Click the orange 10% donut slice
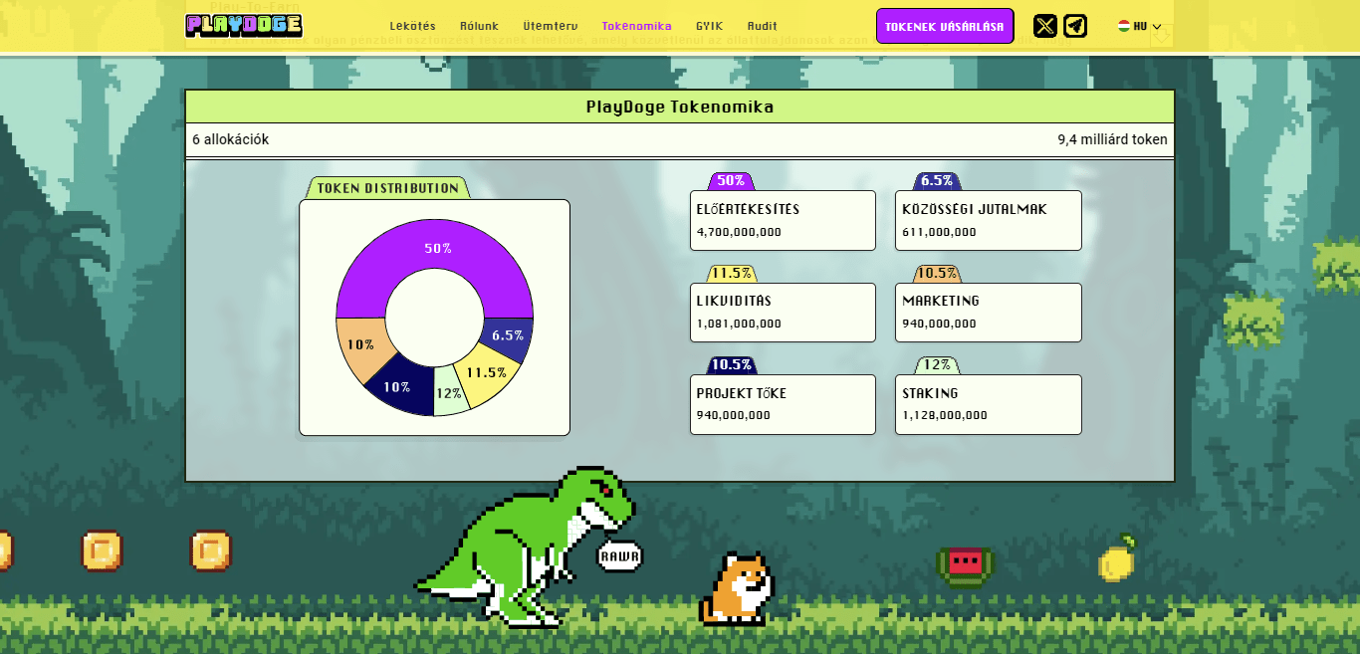The width and height of the screenshot is (1360, 654). pos(362,346)
